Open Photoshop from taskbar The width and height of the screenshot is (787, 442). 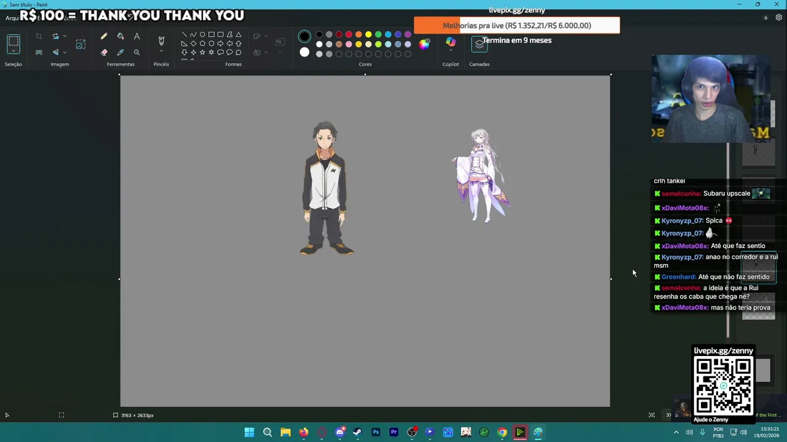[x=376, y=432]
